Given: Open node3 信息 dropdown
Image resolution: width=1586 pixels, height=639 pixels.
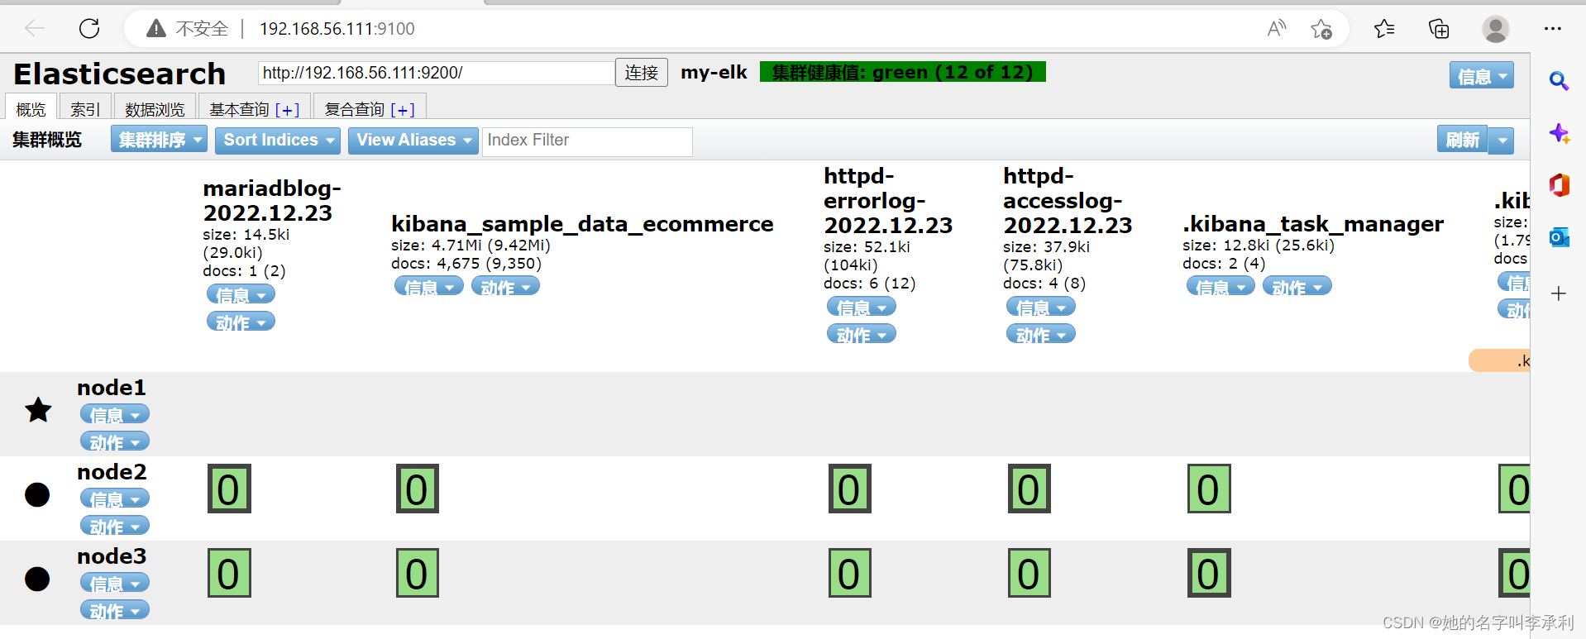Looking at the screenshot, I should pyautogui.click(x=115, y=583).
